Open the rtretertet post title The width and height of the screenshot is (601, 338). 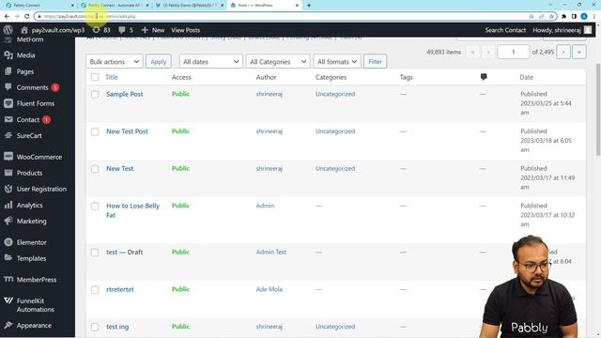pyautogui.click(x=120, y=289)
